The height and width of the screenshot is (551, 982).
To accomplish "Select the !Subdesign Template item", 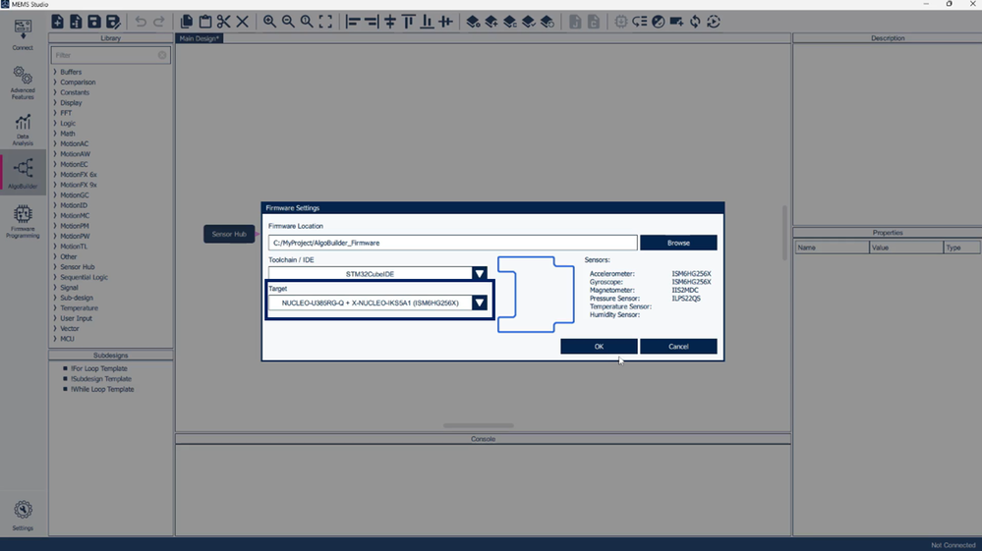I will (x=101, y=378).
